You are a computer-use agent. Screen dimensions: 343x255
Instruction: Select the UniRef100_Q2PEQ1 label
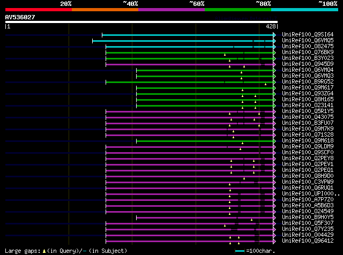pyautogui.click(x=308, y=170)
